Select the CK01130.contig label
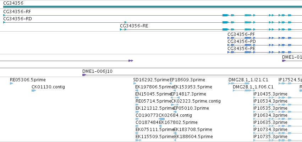Viewport: 302px width, 142px height. click(48, 87)
